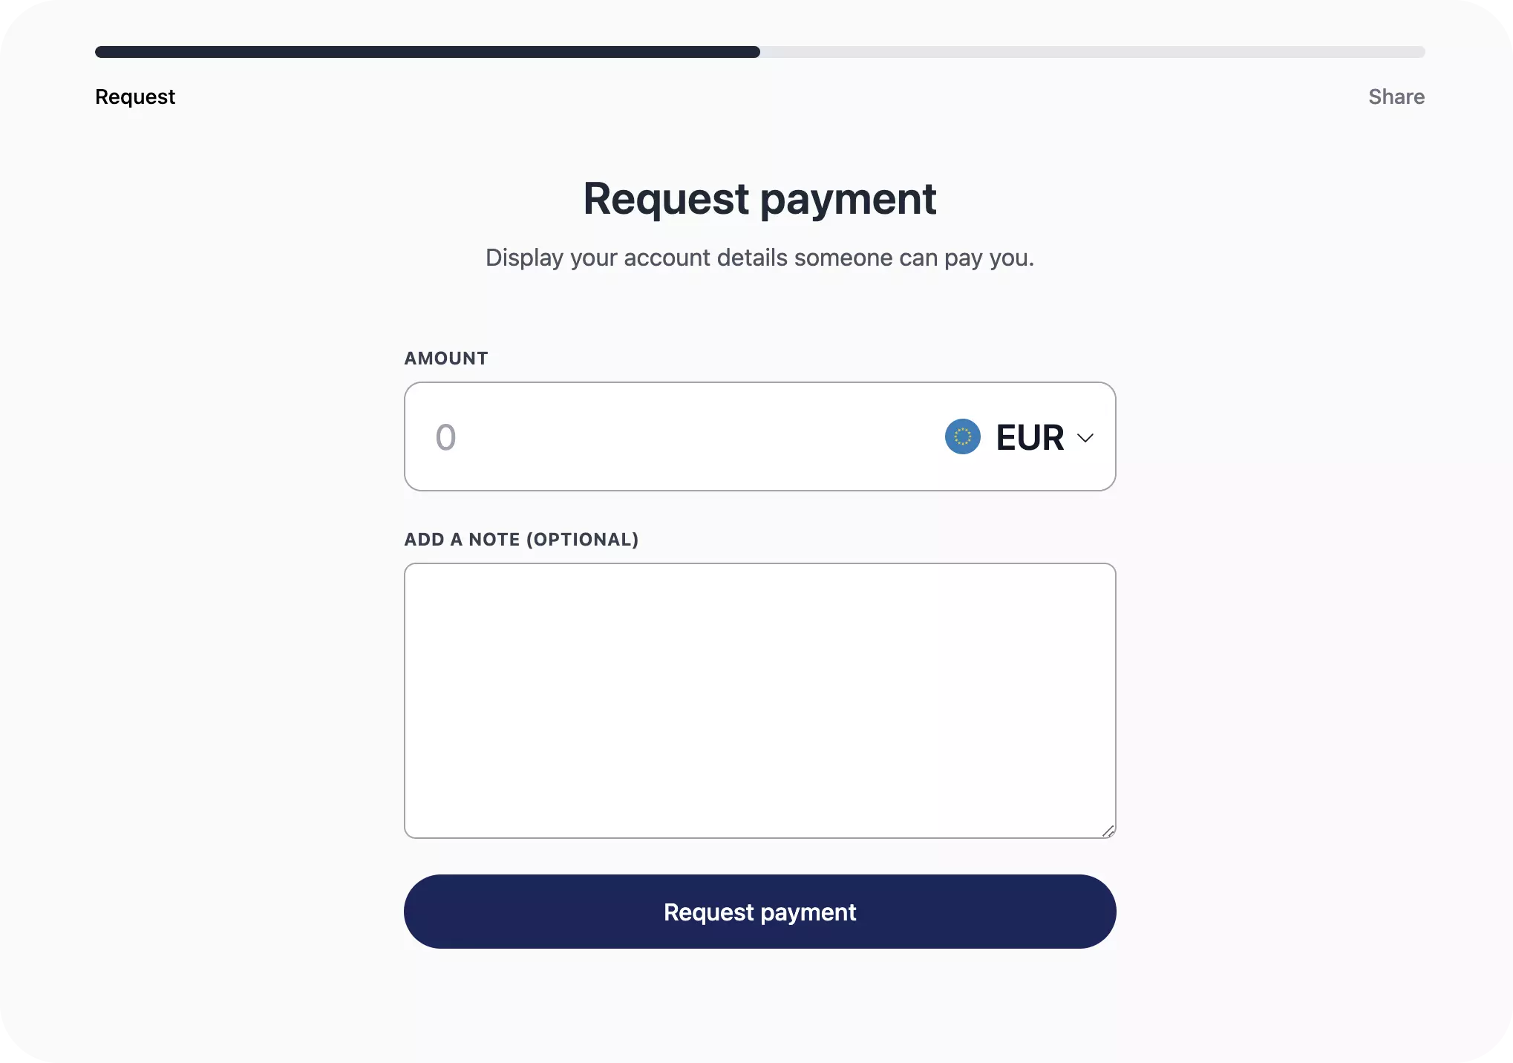Click the filled dark progress bar section
The width and height of the screenshot is (1513, 1063).
click(427, 52)
